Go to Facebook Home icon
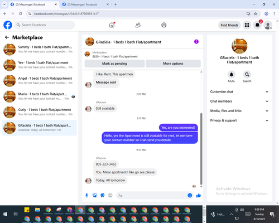 112,25
